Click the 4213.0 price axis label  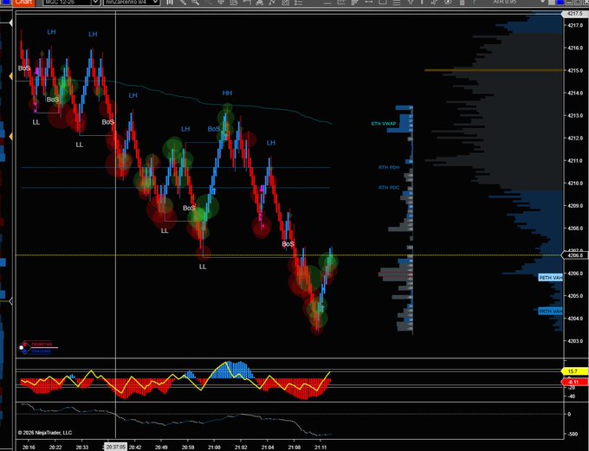tap(575, 115)
